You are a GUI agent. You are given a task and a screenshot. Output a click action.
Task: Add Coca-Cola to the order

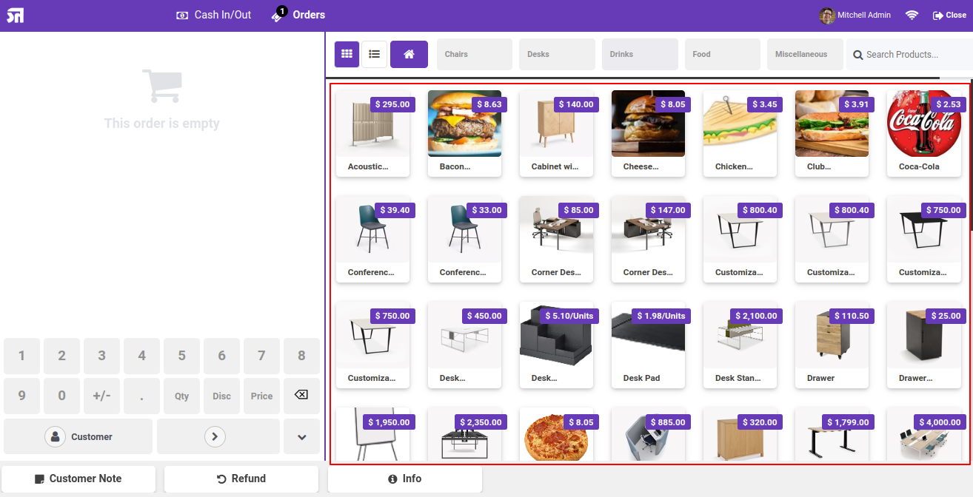click(x=924, y=134)
